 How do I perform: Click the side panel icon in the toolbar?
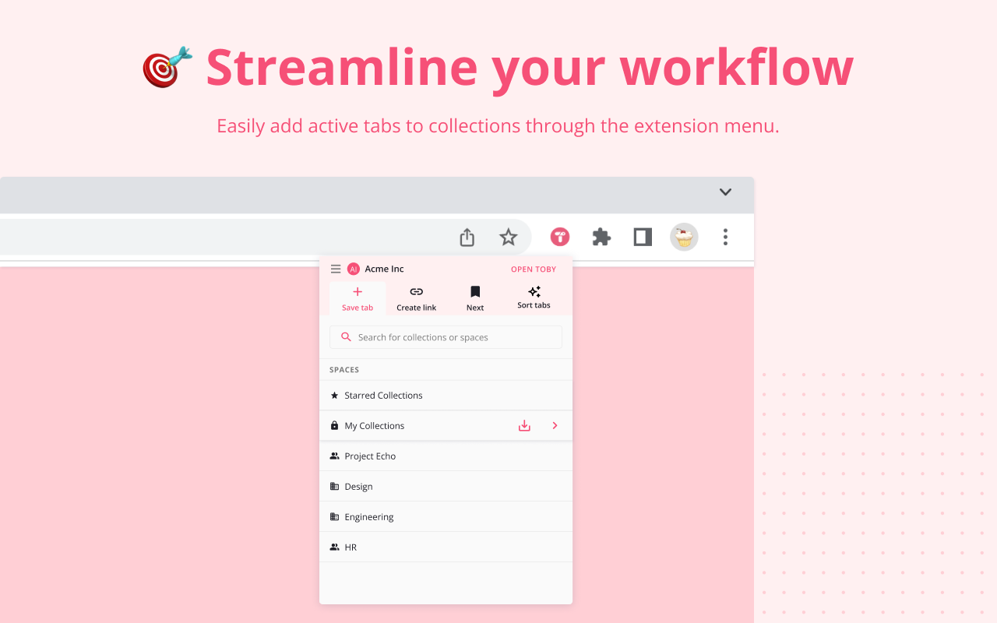[642, 237]
